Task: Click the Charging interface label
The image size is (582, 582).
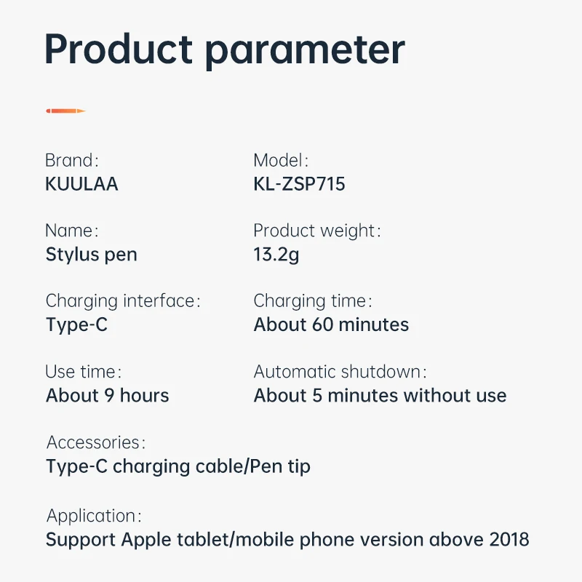Action: pyautogui.click(x=122, y=301)
